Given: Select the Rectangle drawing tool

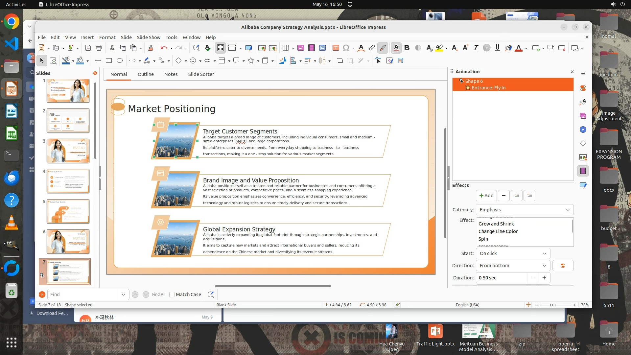Looking at the screenshot, I should pos(109,60).
